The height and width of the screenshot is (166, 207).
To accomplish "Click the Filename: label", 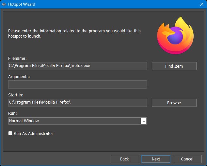I will coord(17,58).
